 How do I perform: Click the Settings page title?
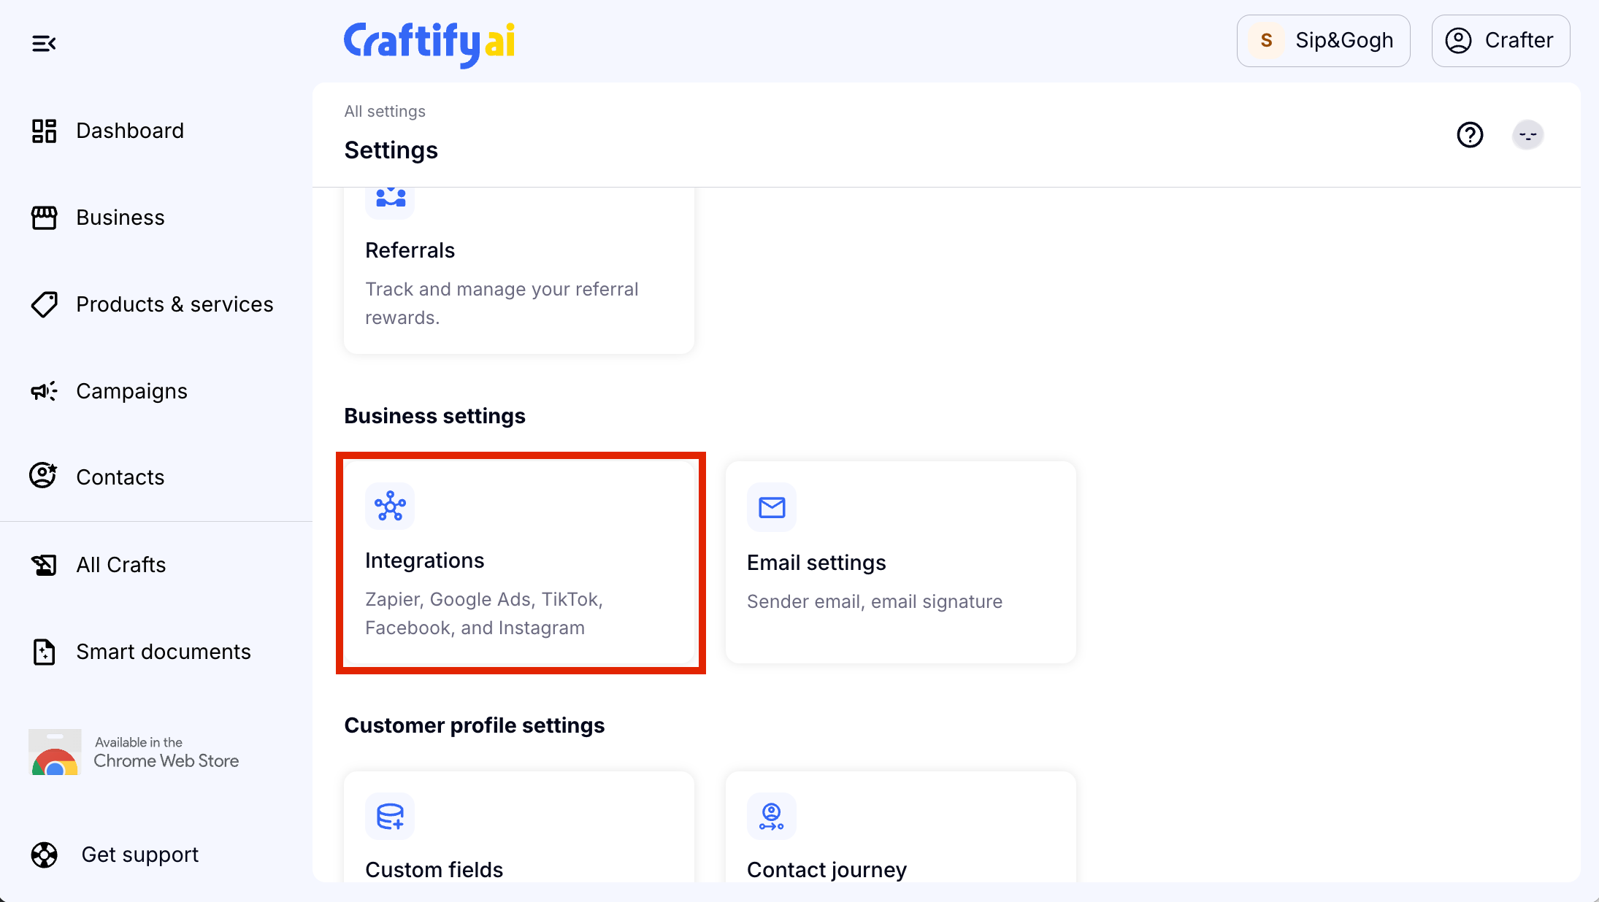[x=391, y=150]
